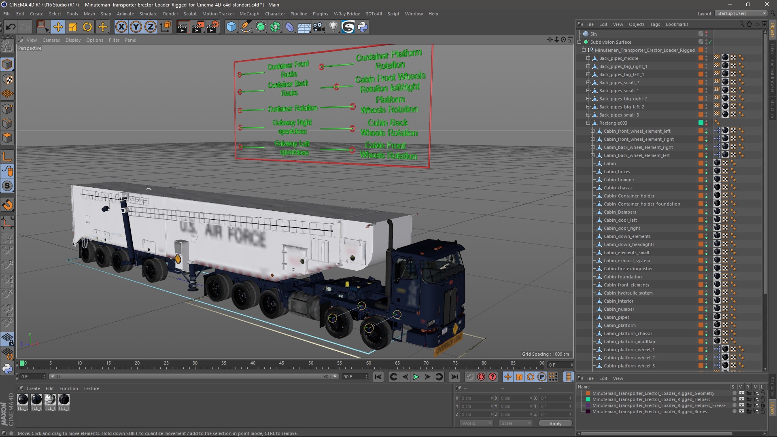Viewport: 777px width, 437px height.
Task: Play the animation forward
Action: pos(416,377)
